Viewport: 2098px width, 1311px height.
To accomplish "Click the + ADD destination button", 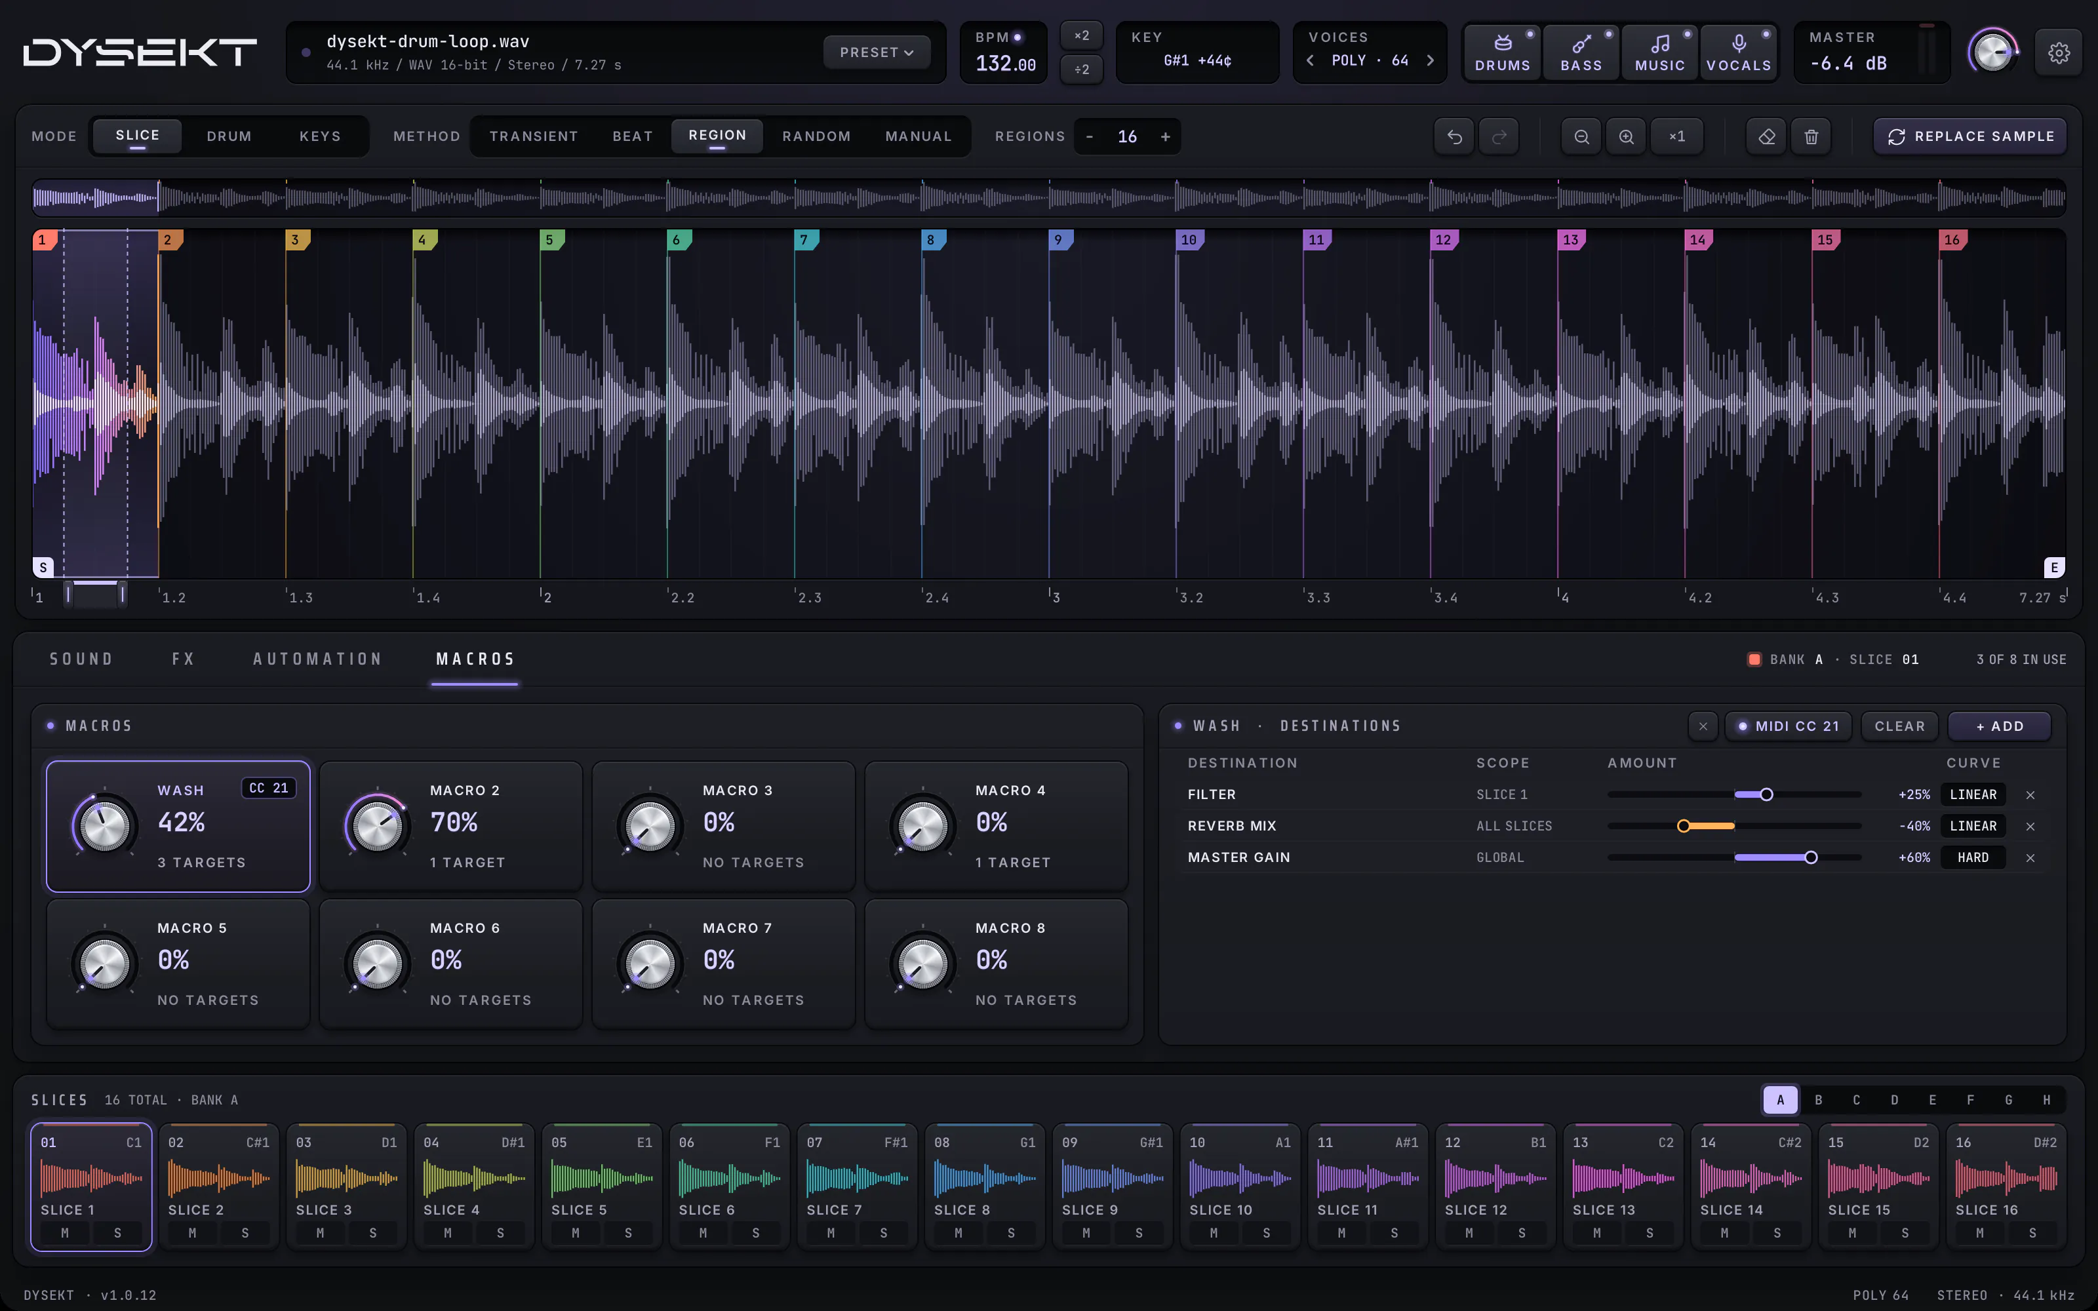I will pos(1999,726).
